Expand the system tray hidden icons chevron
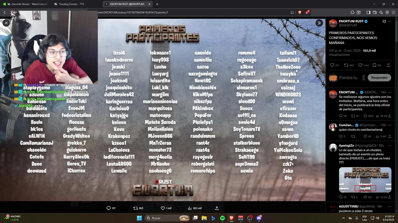The height and width of the screenshot is (223, 398). (343, 218)
